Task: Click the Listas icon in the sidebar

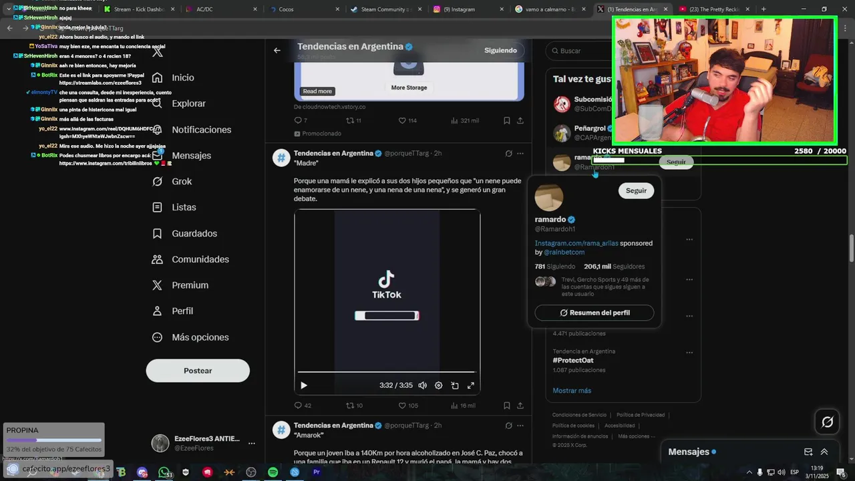Action: click(x=158, y=208)
